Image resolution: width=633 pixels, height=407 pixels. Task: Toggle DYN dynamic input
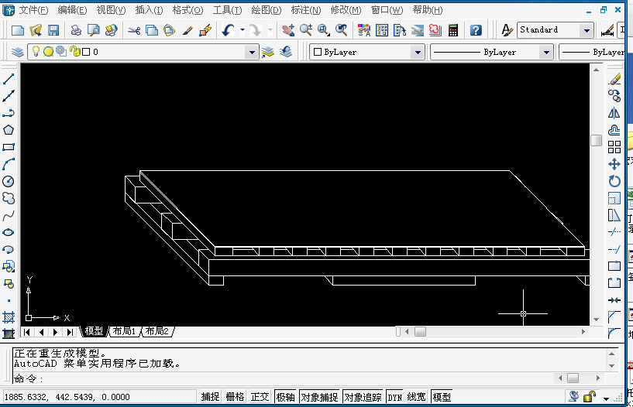click(395, 397)
